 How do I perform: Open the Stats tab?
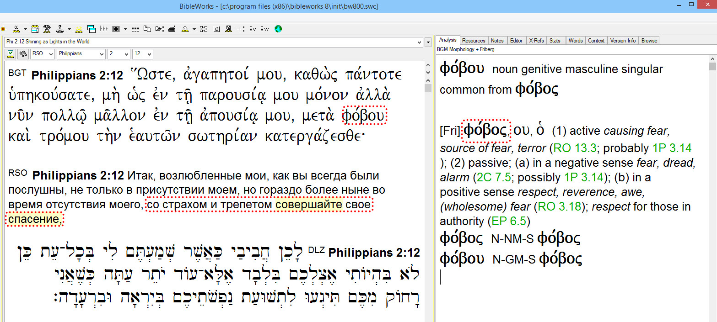(x=555, y=41)
